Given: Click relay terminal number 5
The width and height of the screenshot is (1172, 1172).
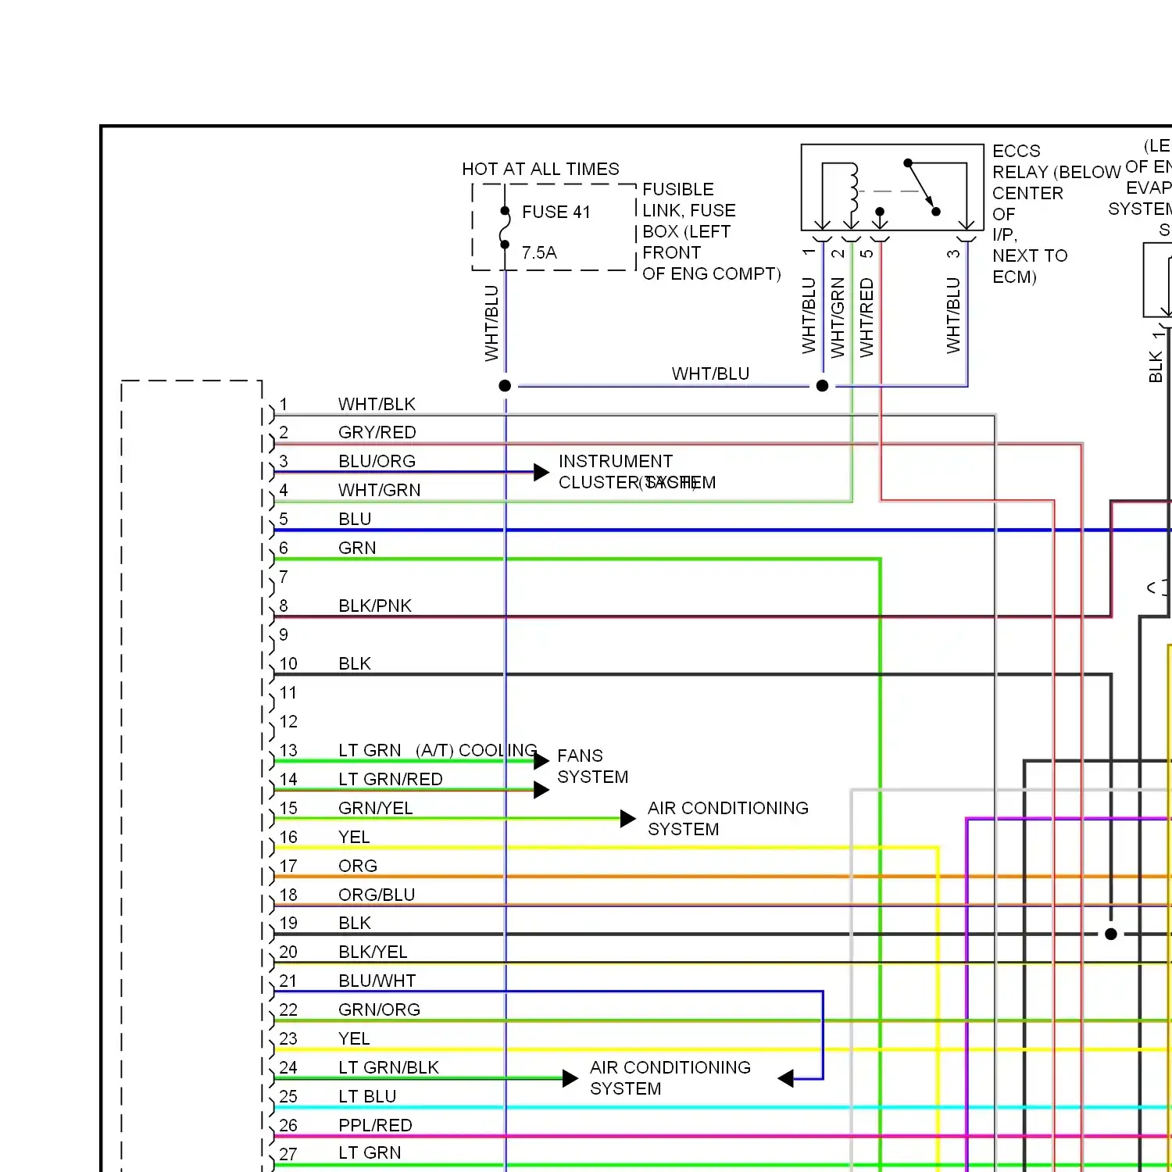Looking at the screenshot, I should [x=866, y=253].
